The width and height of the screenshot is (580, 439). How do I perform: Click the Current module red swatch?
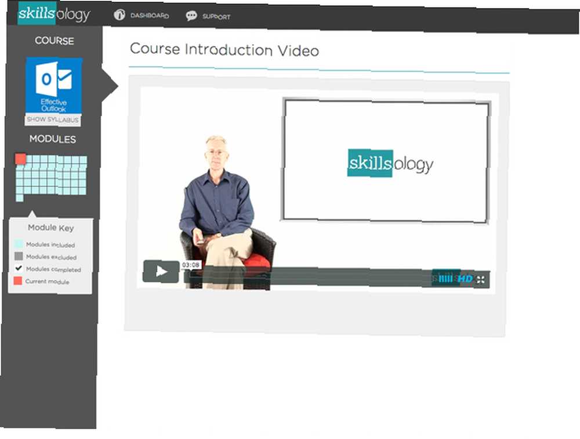[x=18, y=281]
